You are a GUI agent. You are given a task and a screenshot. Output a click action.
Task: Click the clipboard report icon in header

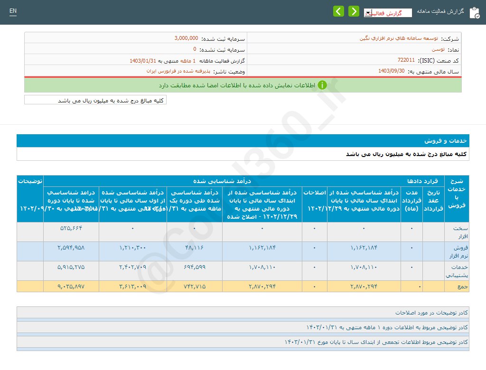click(x=474, y=13)
